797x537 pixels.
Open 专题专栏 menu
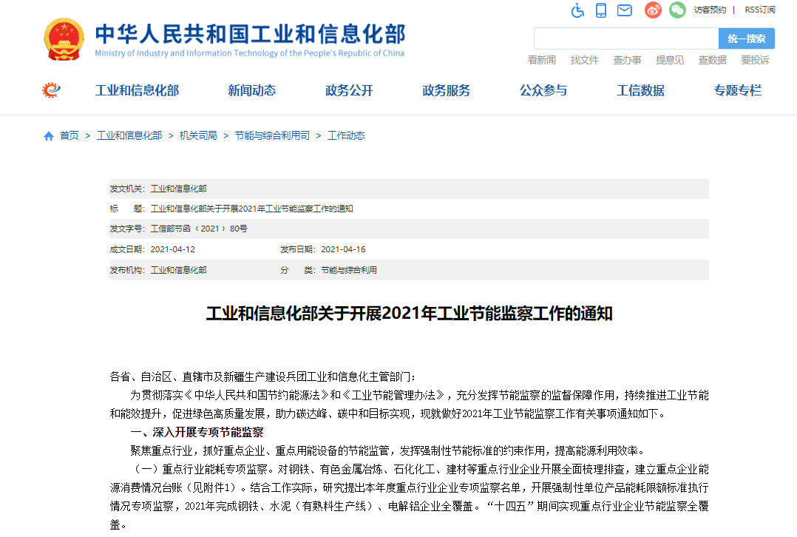click(738, 90)
